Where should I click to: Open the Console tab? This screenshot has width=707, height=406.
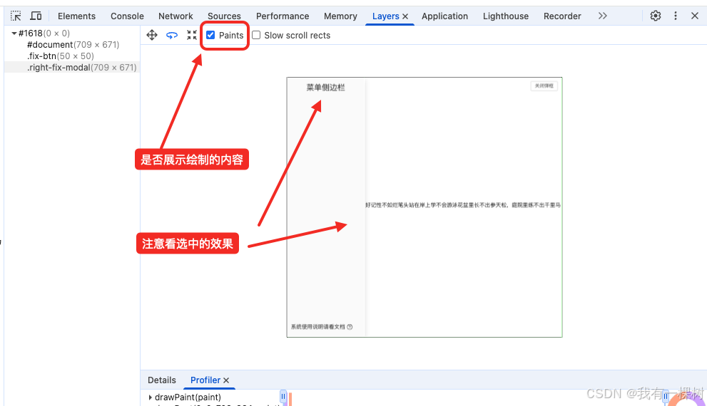pyautogui.click(x=127, y=16)
